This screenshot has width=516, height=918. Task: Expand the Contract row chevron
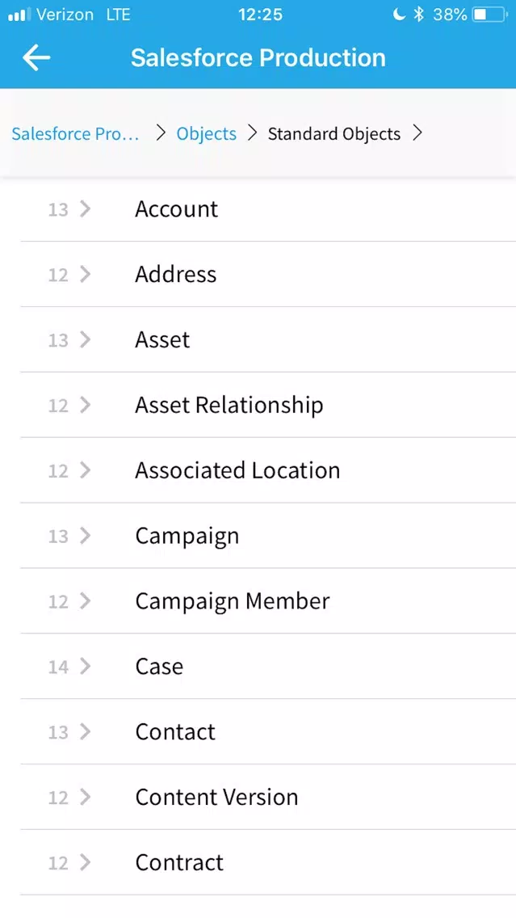(86, 861)
